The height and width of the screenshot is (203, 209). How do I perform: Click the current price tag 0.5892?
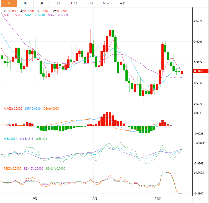(198, 71)
